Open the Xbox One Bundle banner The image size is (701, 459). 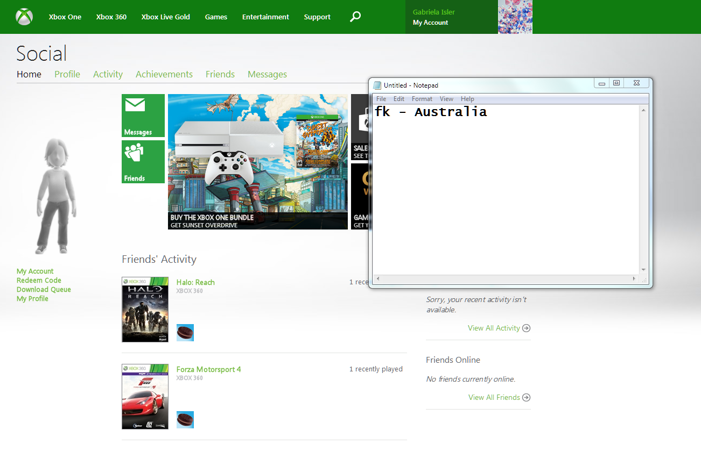(258, 162)
